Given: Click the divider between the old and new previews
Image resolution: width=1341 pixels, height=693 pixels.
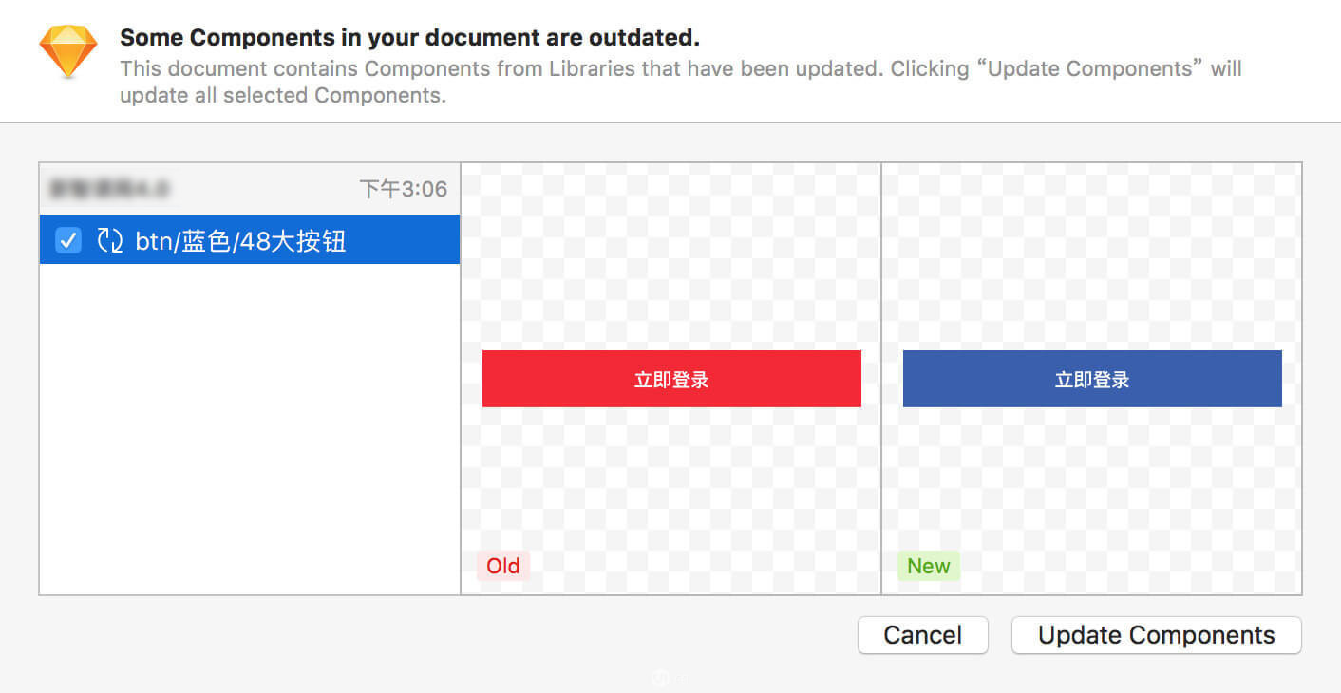Looking at the screenshot, I should [x=881, y=379].
